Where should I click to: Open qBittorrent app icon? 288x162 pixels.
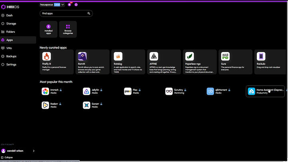(x=210, y=91)
